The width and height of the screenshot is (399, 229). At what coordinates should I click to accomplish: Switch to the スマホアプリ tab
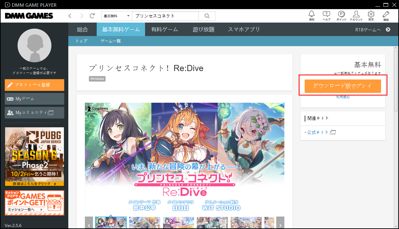click(244, 29)
